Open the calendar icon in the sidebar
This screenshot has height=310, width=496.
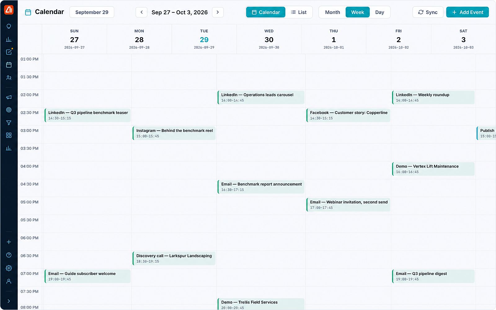tap(9, 65)
